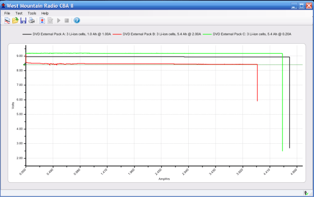Click the window resize grip in status bar
This screenshot has width=314, height=197.
(310, 193)
